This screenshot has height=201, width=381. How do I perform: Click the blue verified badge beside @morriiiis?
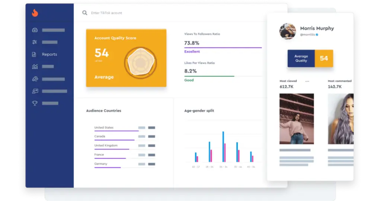(x=317, y=35)
